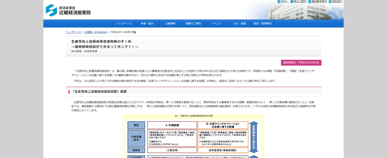
Task: Open the 施策のご案内 navigation item
Action: [x=193, y=24]
